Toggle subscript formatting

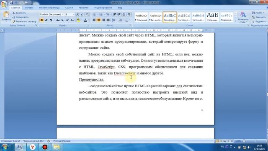[62, 20]
